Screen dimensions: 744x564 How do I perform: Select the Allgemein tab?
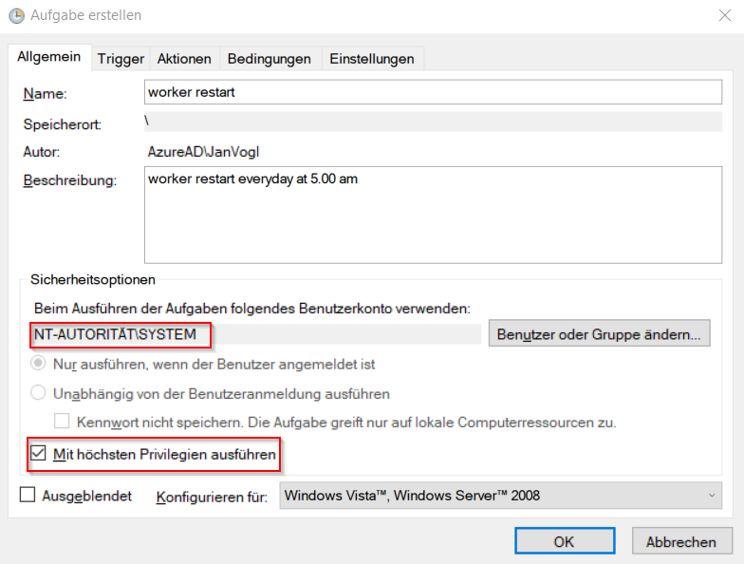pyautogui.click(x=49, y=58)
